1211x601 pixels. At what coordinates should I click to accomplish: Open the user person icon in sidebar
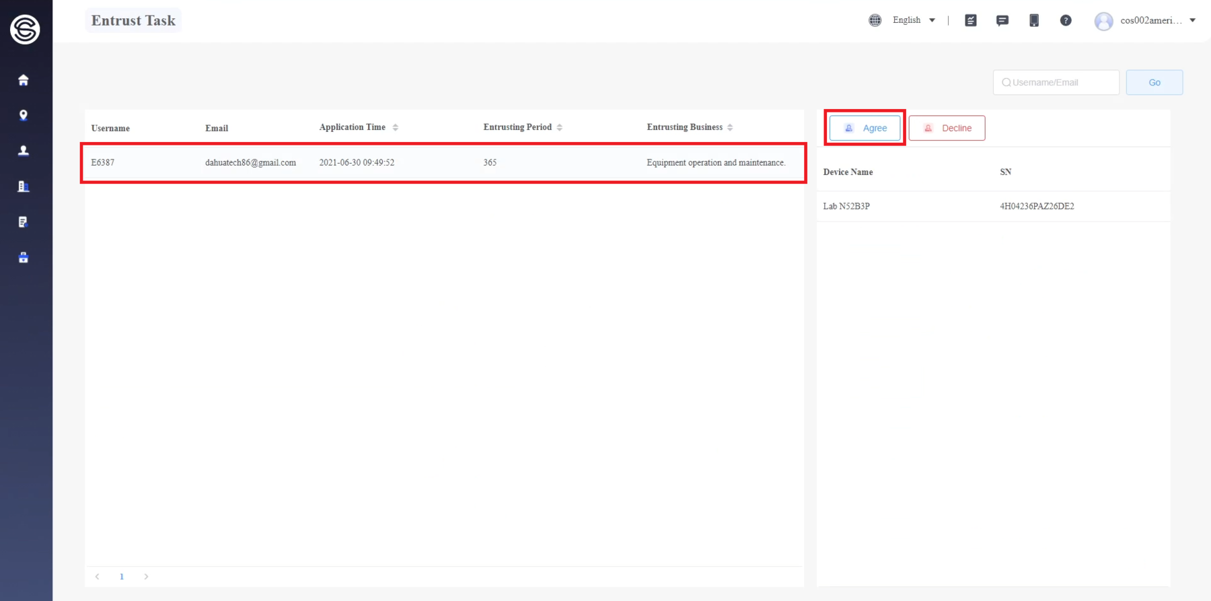24,151
